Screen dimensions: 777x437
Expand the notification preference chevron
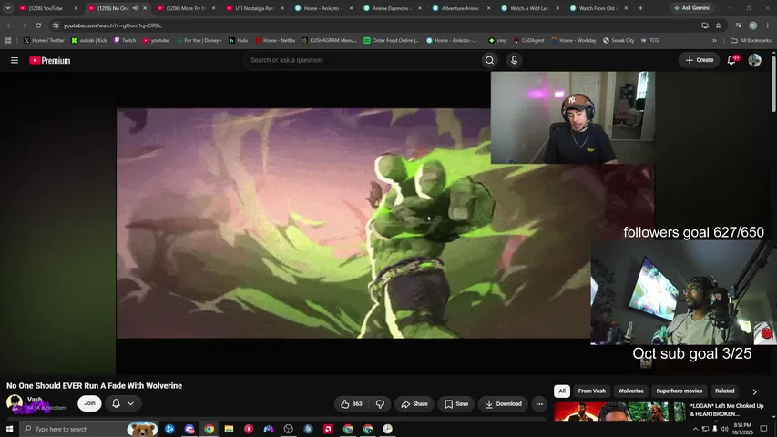pos(131,403)
